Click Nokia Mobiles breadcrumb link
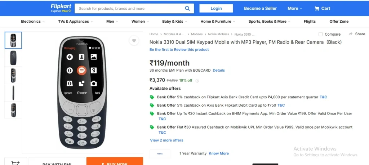The height and width of the screenshot is (165, 369). [x=218, y=34]
